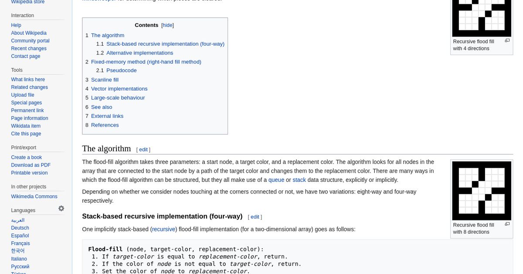
Task: Follow the recursive link in the implementation paragraph
Action: 163,229
